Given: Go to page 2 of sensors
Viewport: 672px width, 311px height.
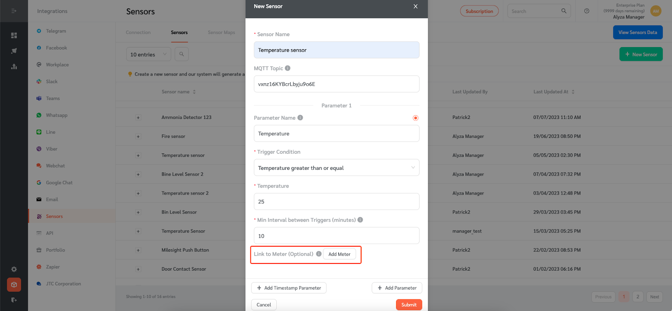Looking at the screenshot, I should pyautogui.click(x=638, y=297).
